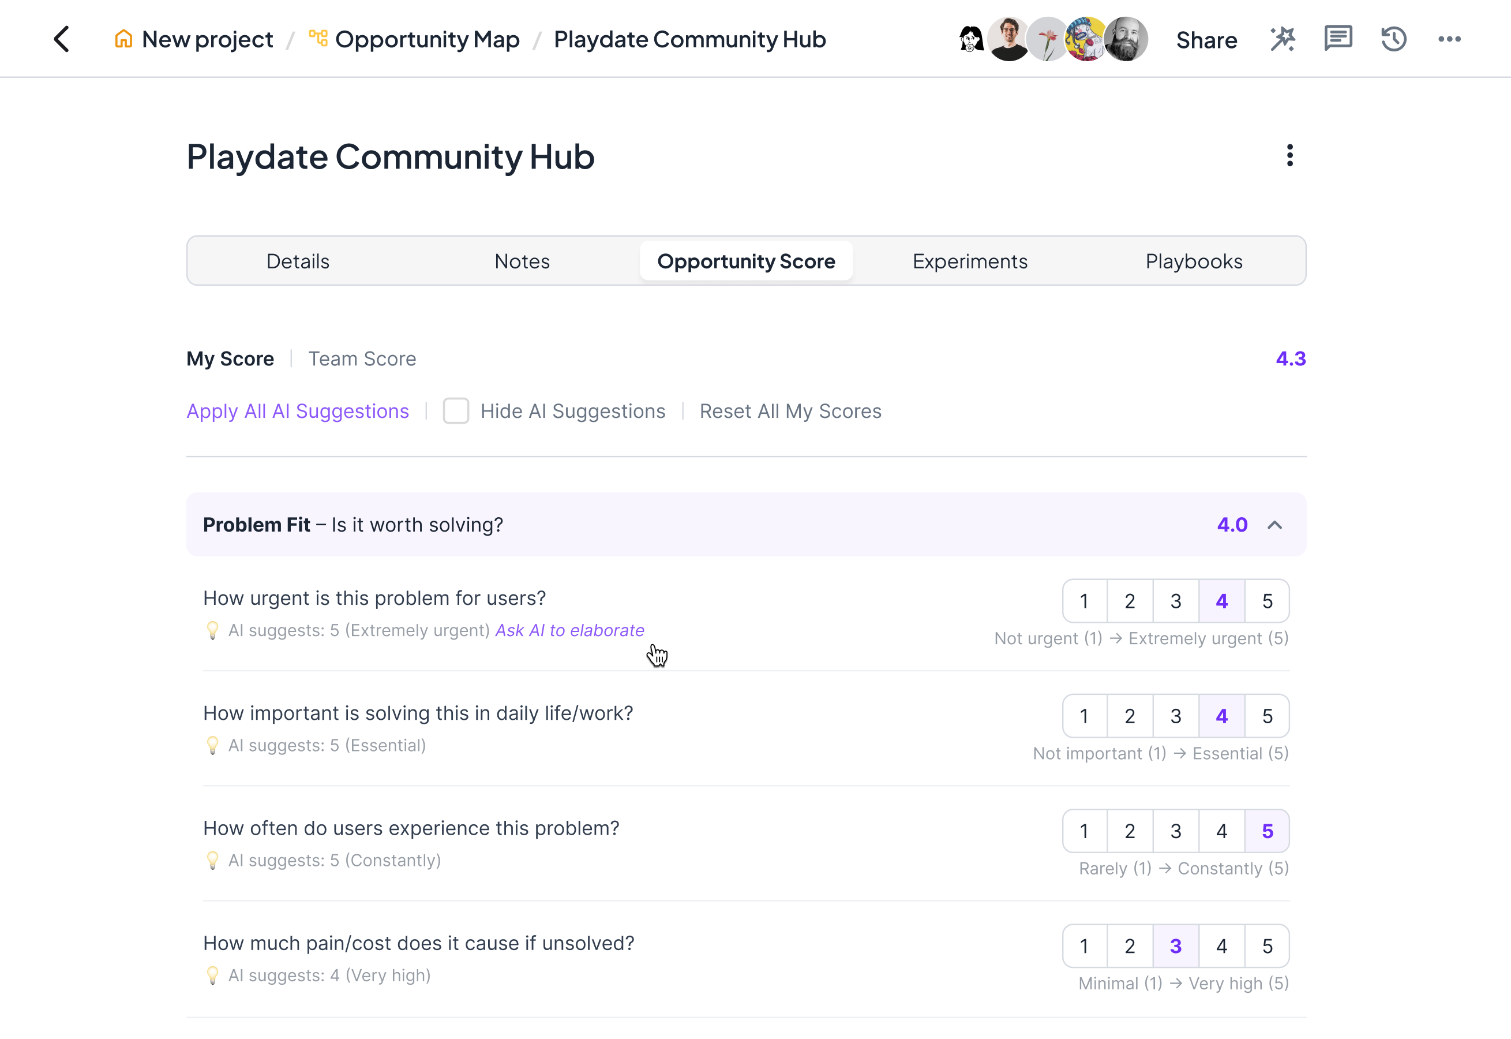The width and height of the screenshot is (1511, 1039).
Task: Open vertical three-dot menu beside page title
Action: [1290, 156]
